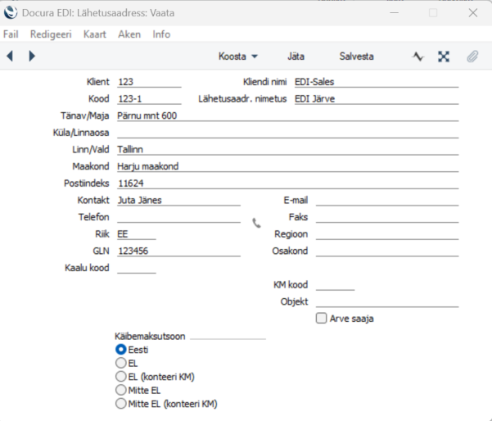
Task: Click the empty Küla/Linnaosa field
Action: pos(287,133)
